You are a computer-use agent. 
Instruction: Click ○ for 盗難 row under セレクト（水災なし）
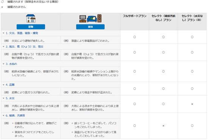(192, 88)
